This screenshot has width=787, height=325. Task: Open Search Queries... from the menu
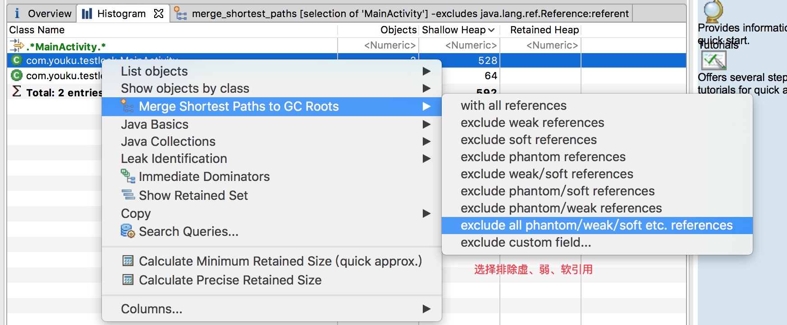pos(272,231)
